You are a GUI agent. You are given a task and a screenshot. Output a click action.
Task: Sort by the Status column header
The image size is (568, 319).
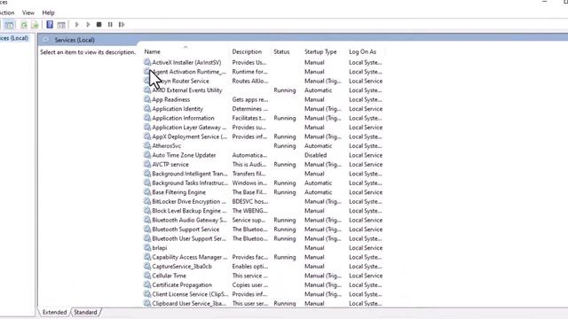(281, 51)
